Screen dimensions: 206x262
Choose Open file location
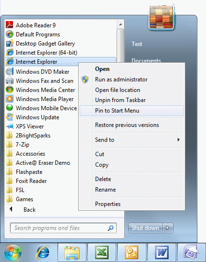point(132,90)
